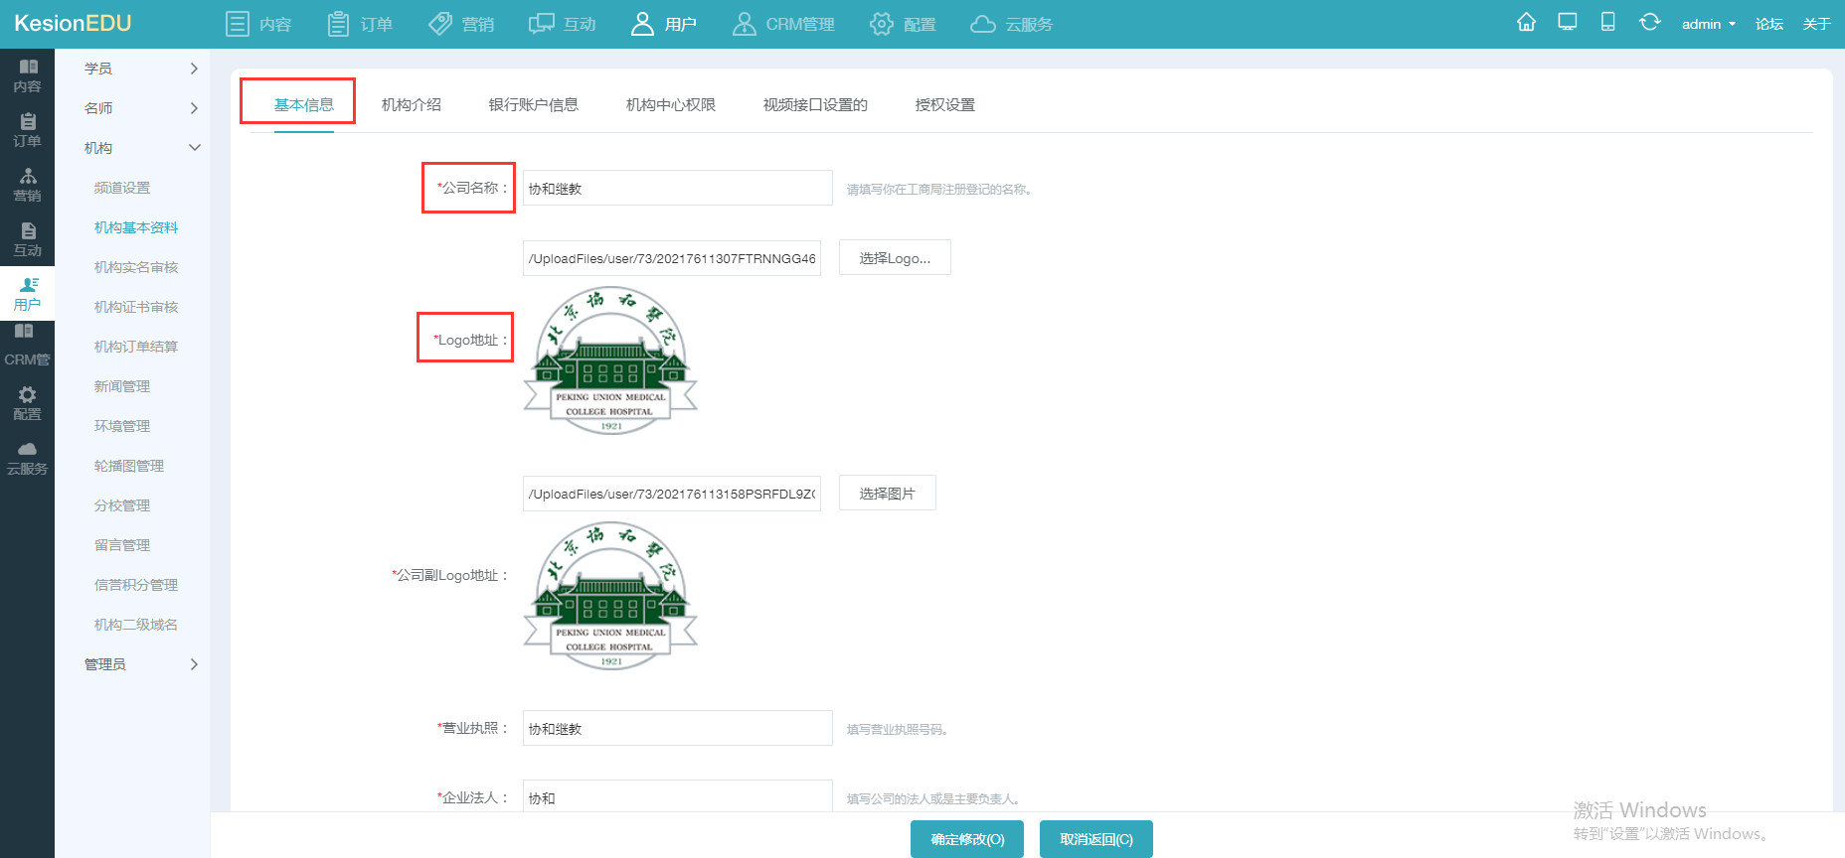The height and width of the screenshot is (858, 1845).
Task: Click 内容 icon in left sidebar
Action: point(28,75)
